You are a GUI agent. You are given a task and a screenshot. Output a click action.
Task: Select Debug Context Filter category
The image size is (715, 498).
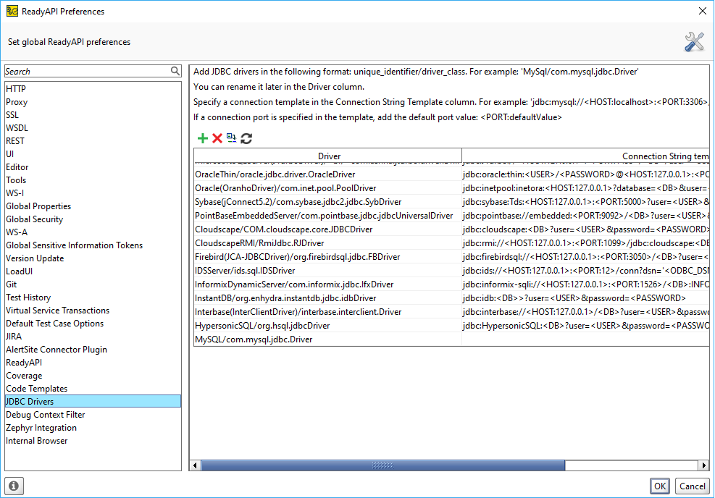(x=93, y=415)
